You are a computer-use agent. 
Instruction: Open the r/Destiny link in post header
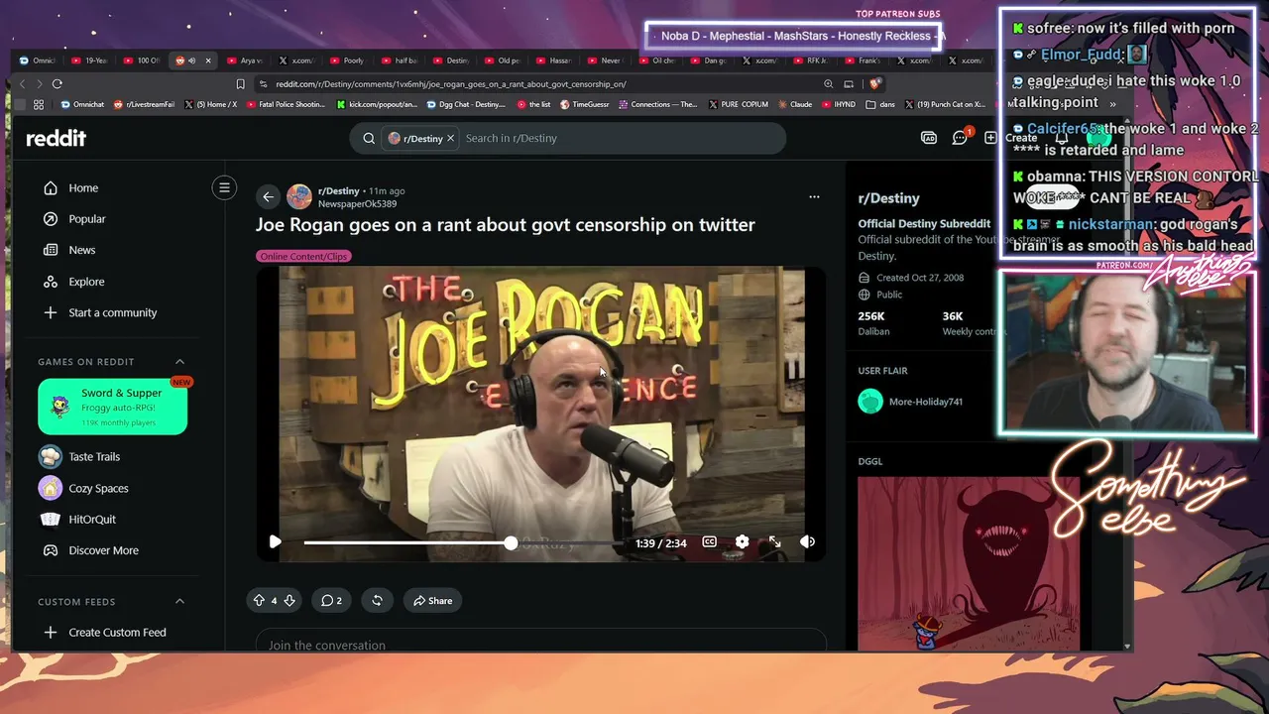338,190
